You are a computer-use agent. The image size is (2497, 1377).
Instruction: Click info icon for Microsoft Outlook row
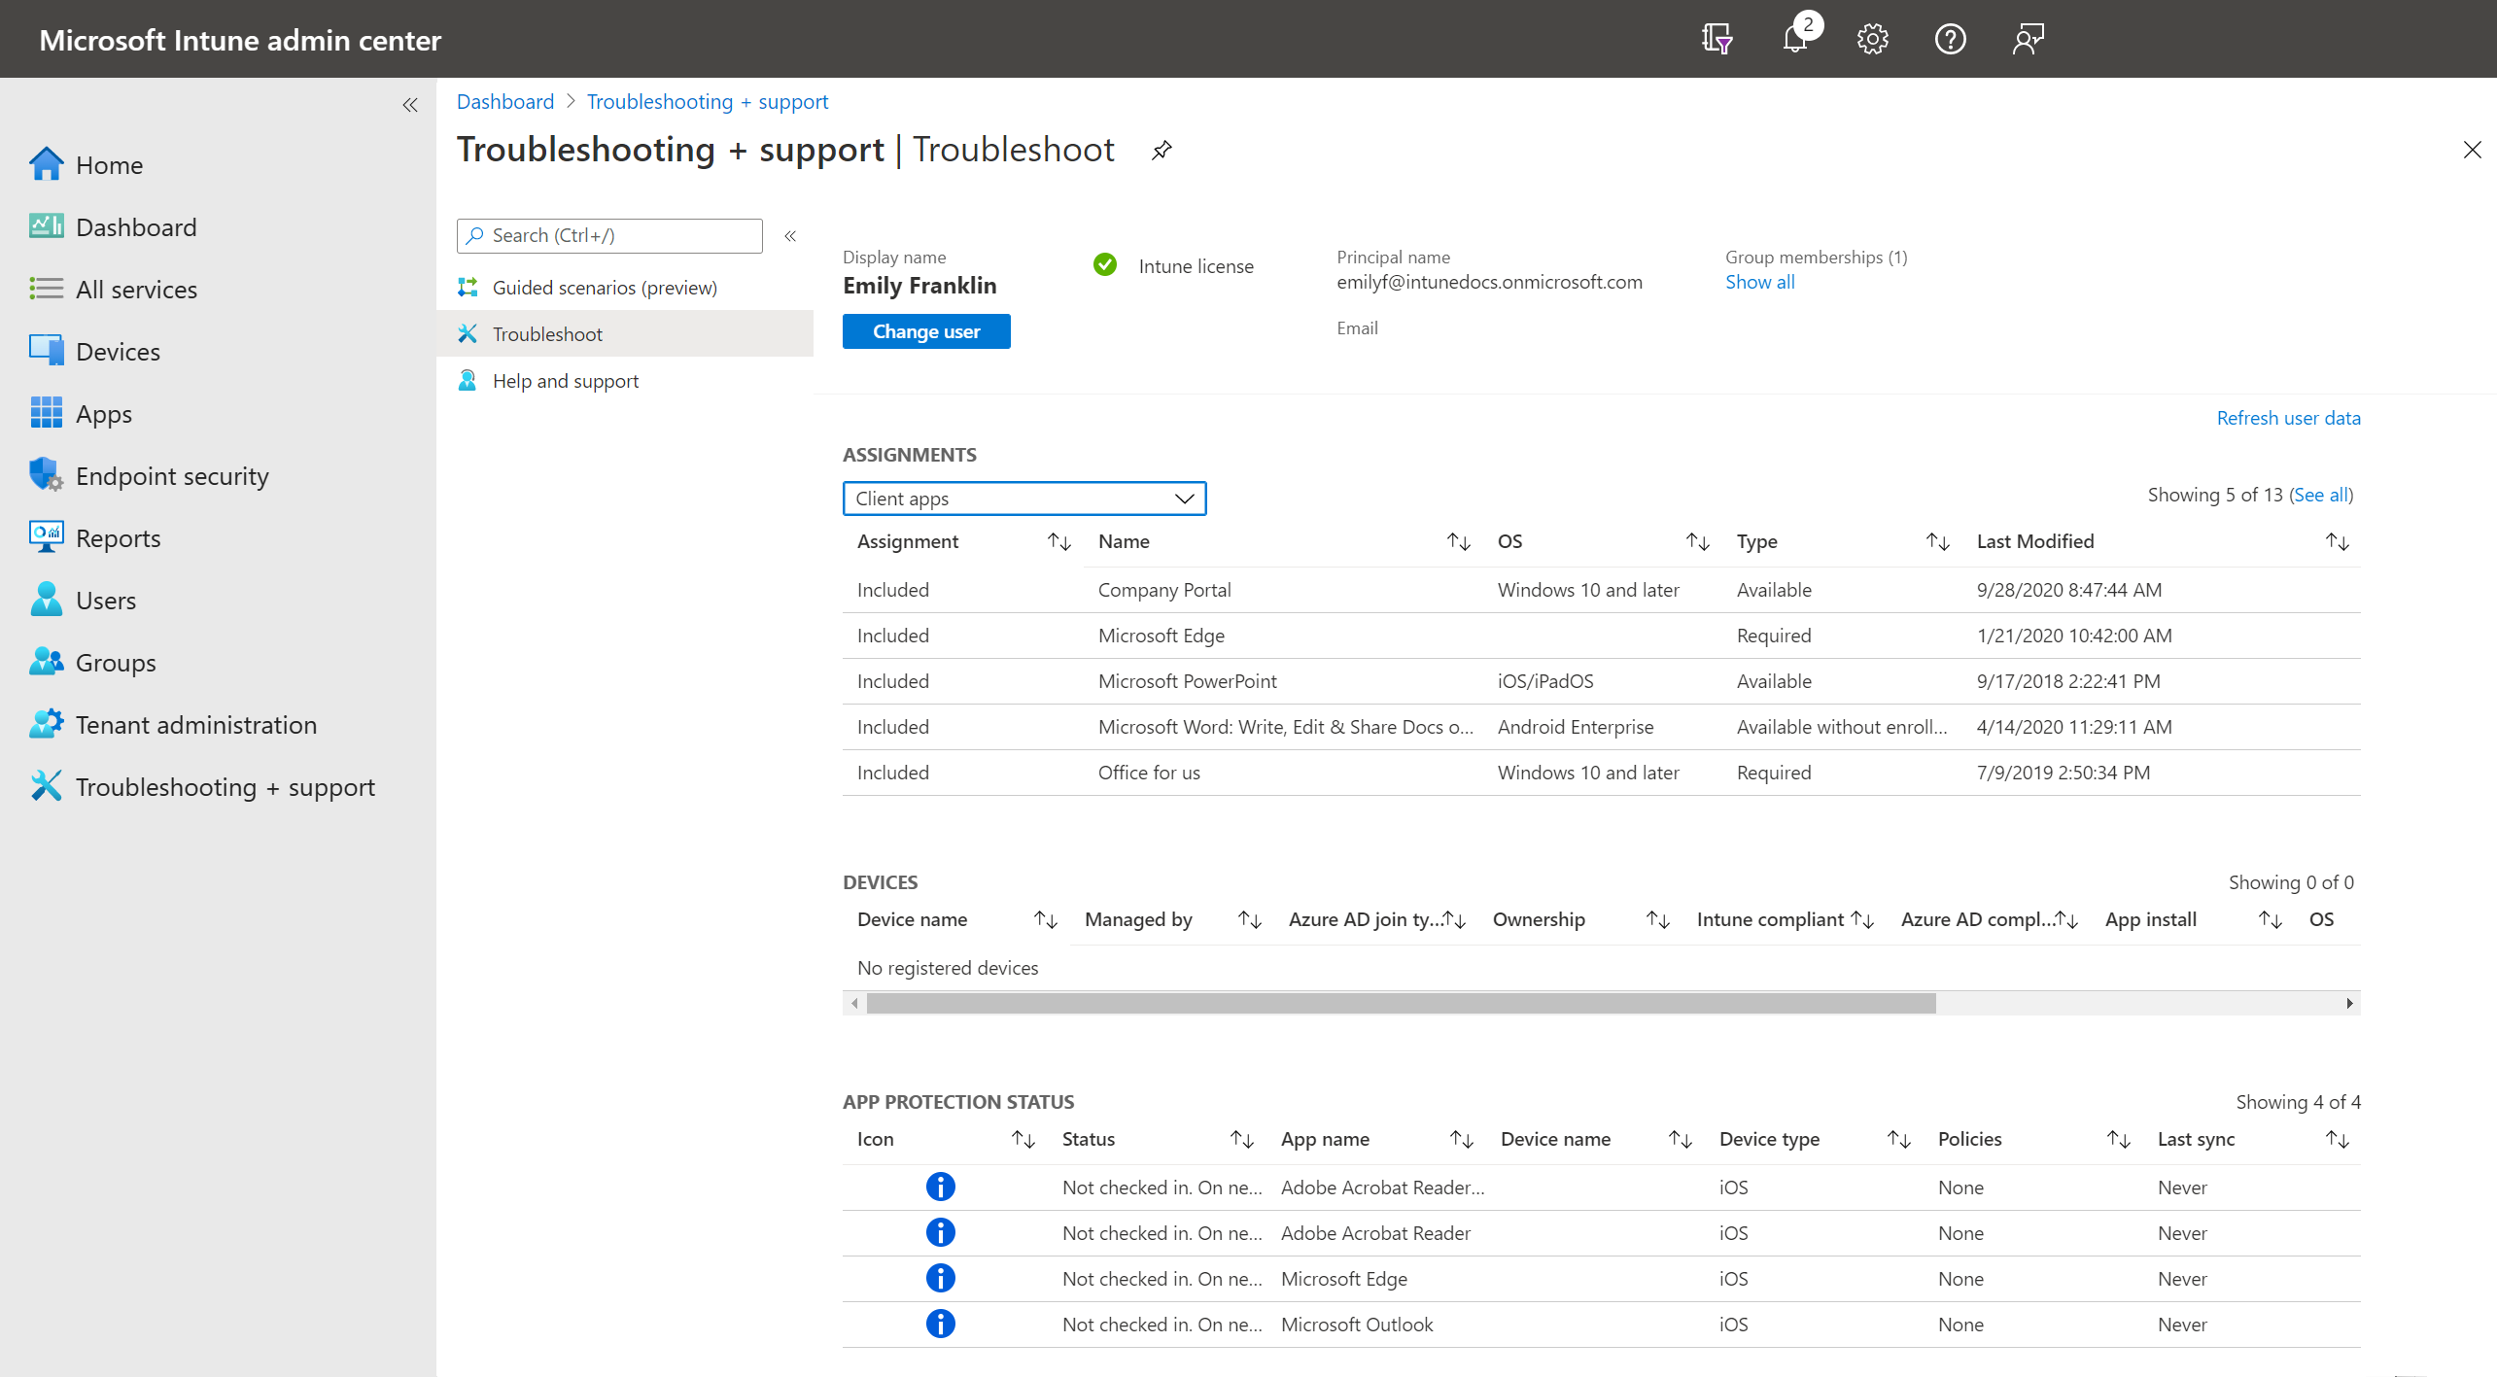pyautogui.click(x=940, y=1324)
